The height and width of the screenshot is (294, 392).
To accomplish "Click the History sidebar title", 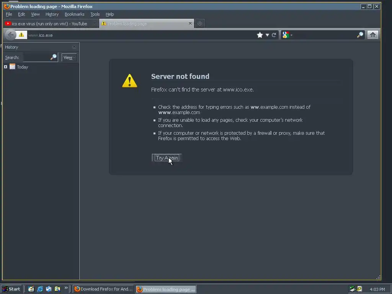I will pyautogui.click(x=11, y=47).
